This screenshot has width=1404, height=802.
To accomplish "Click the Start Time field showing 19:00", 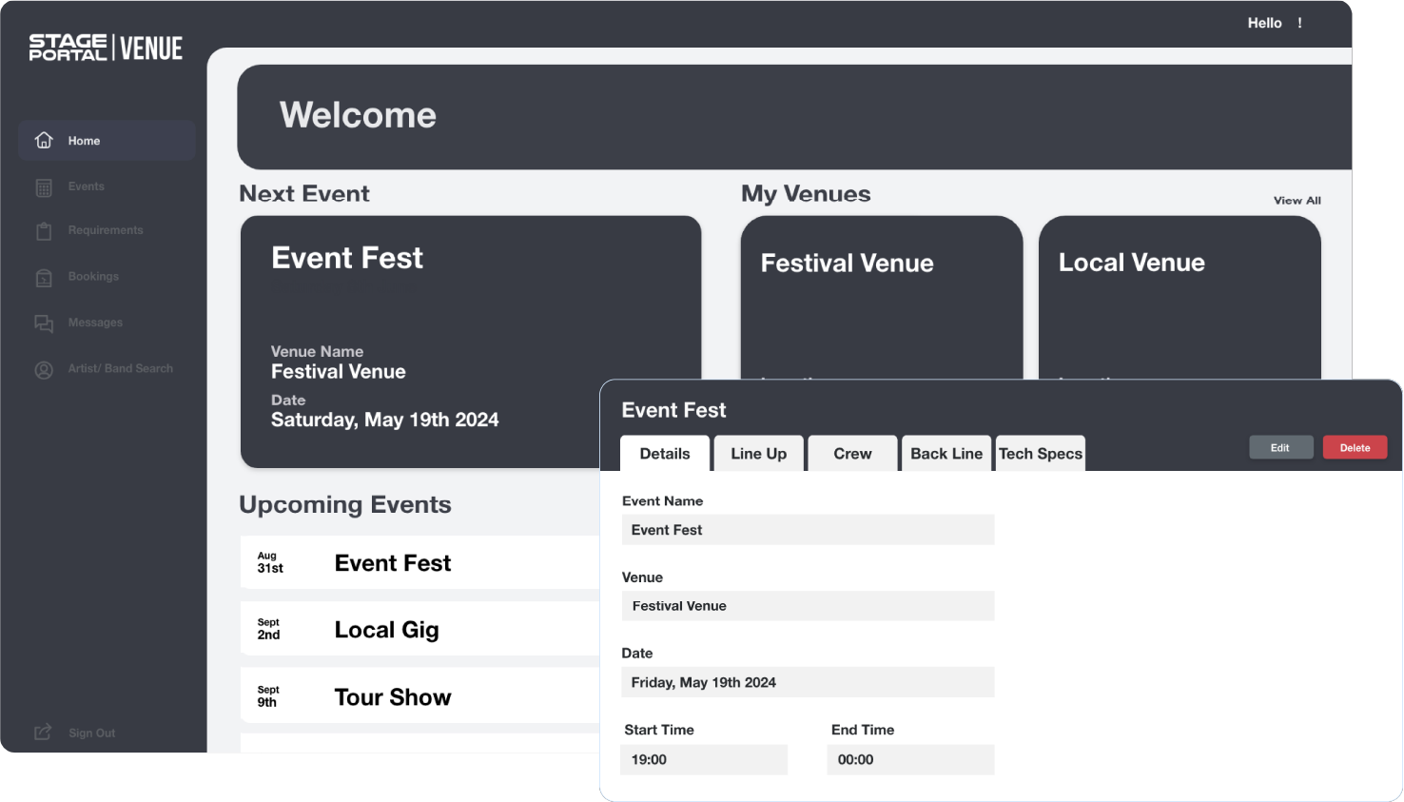I will [704, 759].
